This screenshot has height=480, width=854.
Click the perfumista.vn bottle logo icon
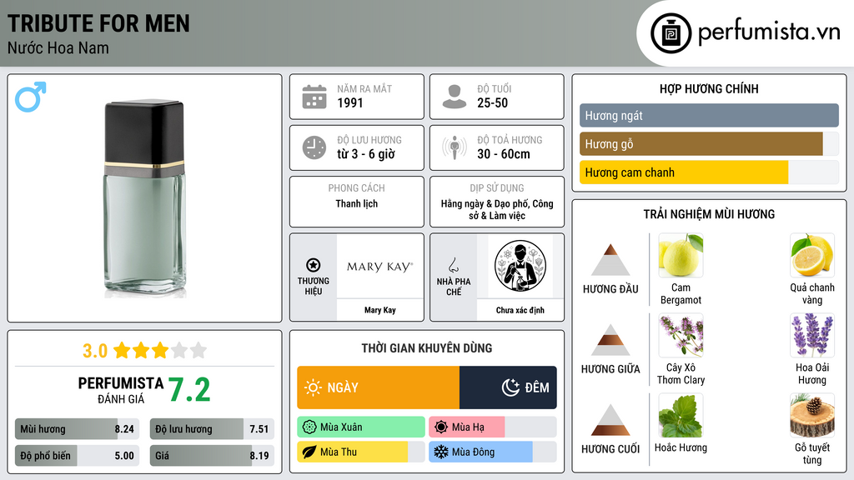point(671,33)
